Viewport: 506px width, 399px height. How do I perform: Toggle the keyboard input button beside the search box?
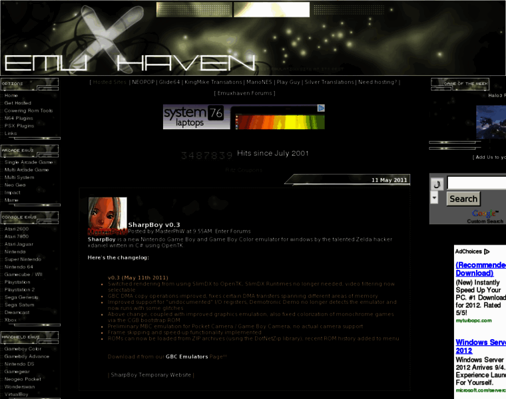(x=437, y=184)
